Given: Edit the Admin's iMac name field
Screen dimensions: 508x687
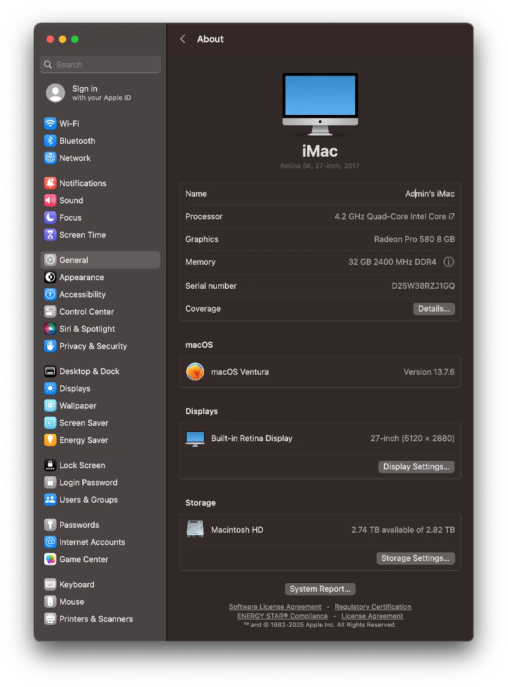Looking at the screenshot, I should pos(429,194).
